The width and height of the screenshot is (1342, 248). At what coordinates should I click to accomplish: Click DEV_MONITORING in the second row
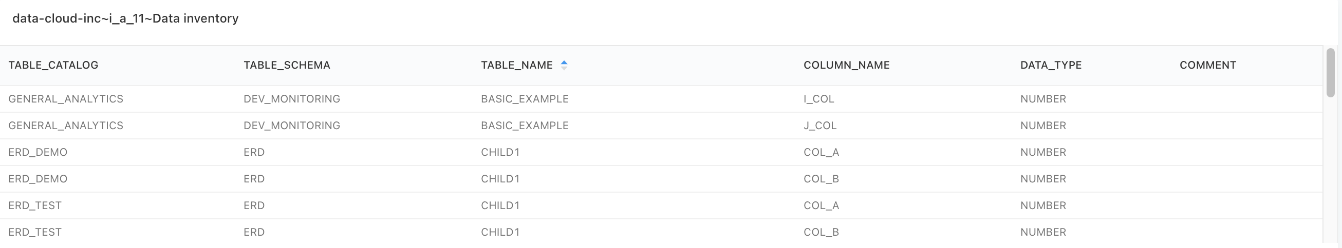(x=292, y=126)
